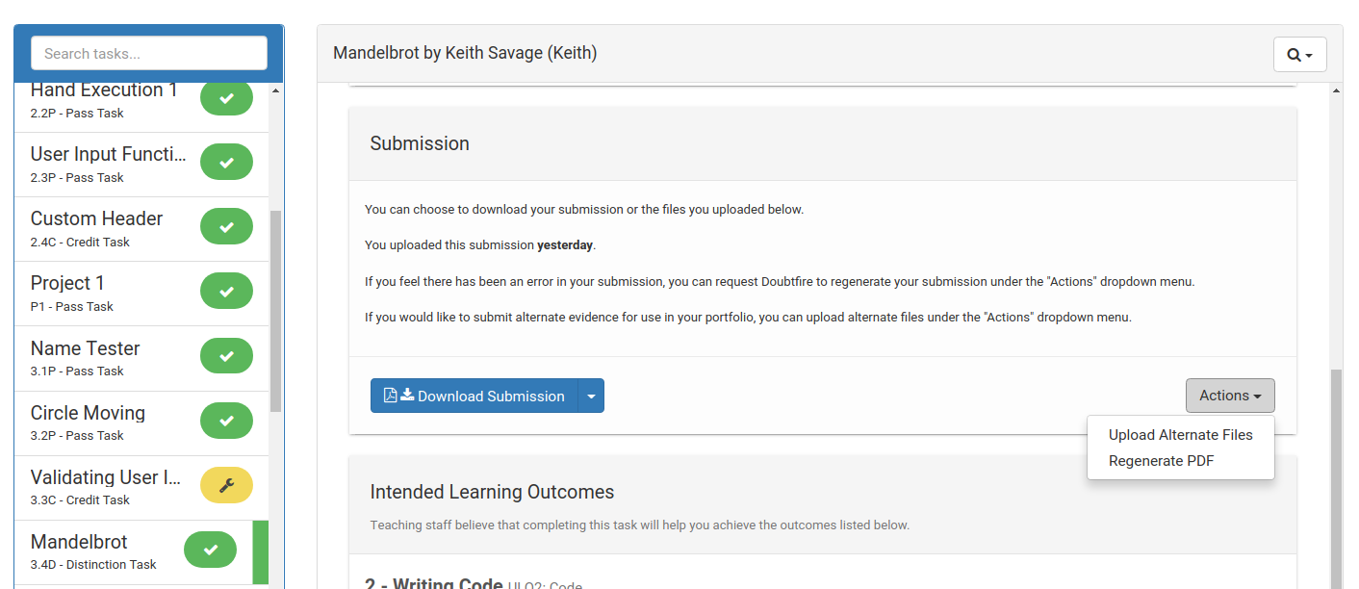Select the Circle Moving task title

[88, 413]
